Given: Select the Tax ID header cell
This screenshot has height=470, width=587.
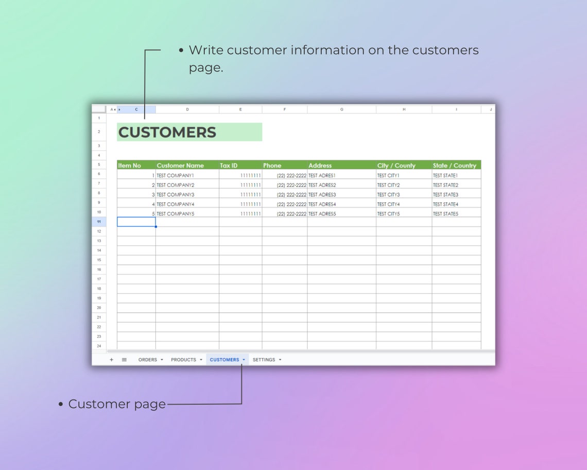Looking at the screenshot, I should point(229,165).
